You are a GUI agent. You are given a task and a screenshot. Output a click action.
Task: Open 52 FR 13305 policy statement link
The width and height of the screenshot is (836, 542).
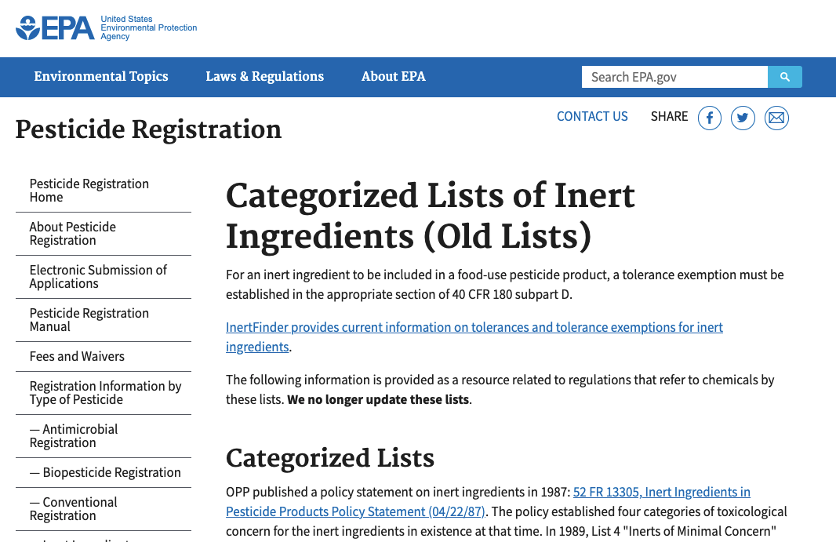488,501
